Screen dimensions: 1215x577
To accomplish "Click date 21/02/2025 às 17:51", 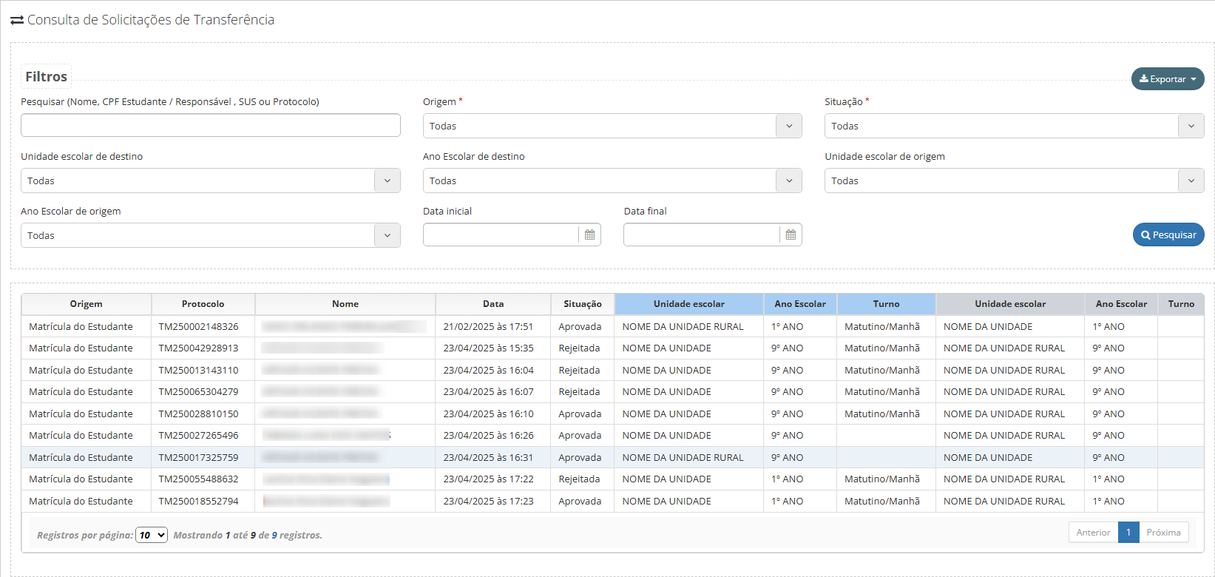I will point(488,326).
